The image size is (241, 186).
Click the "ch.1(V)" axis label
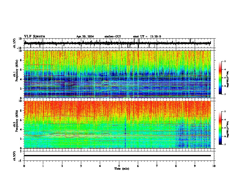pos(15,43)
